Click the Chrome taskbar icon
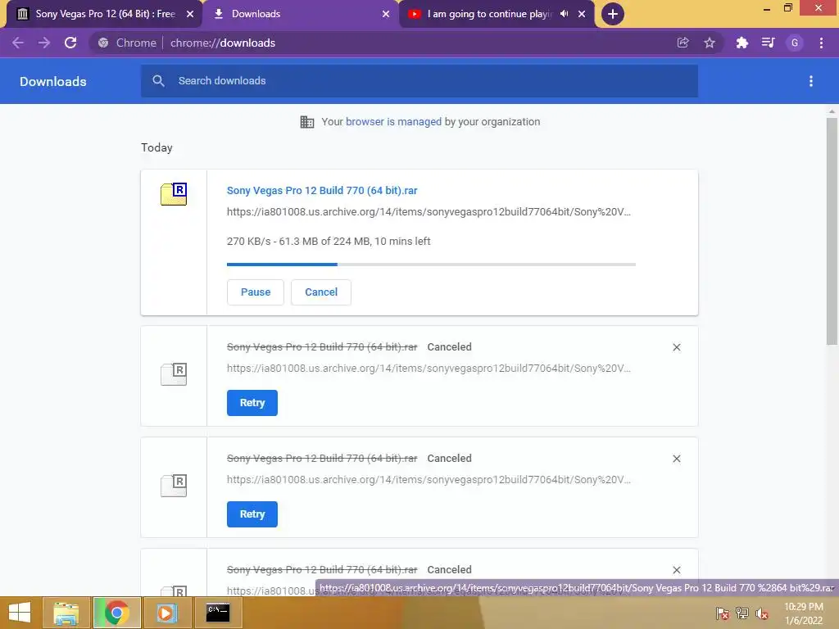This screenshot has width=839, height=629. coord(116,613)
